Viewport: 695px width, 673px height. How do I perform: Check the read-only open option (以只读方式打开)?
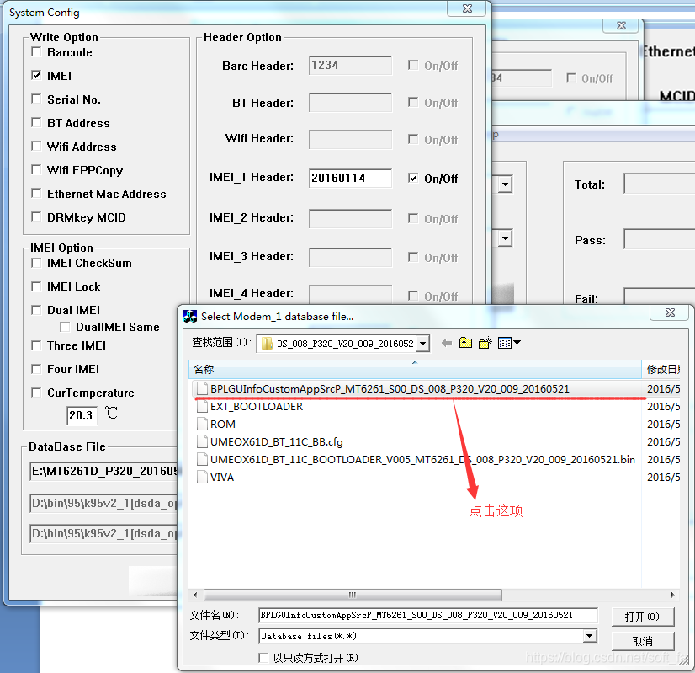[263, 658]
